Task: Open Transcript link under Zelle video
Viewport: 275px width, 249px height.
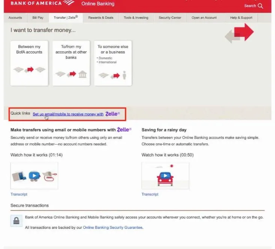Action: tap(19, 194)
